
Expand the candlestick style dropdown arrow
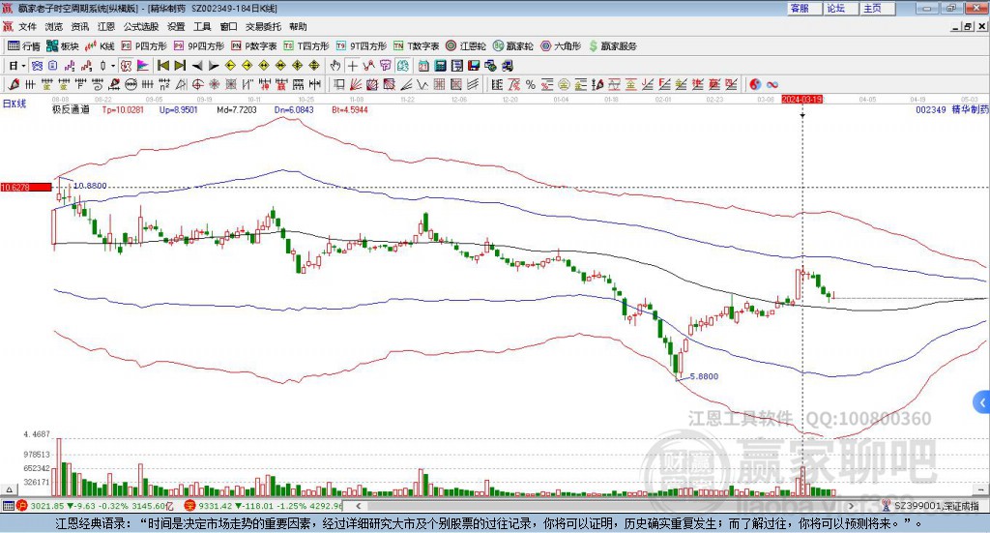click(x=113, y=65)
